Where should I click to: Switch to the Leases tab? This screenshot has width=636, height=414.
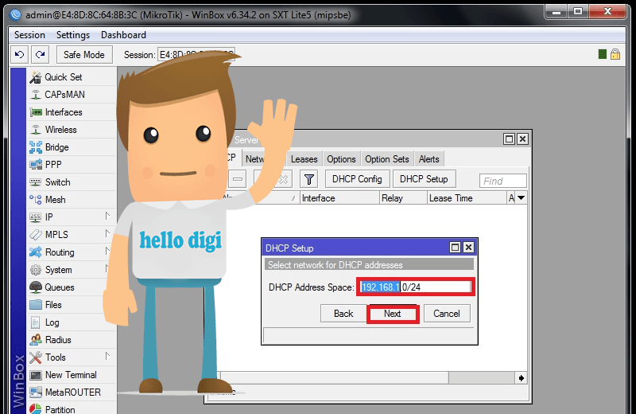tap(304, 159)
